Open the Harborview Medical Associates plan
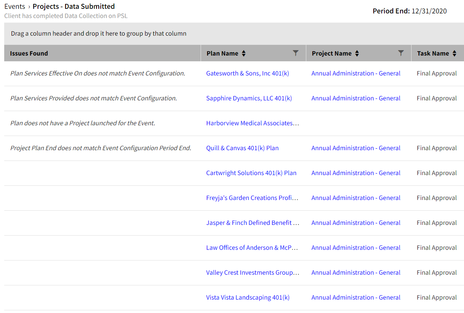464x313 pixels. point(253,123)
